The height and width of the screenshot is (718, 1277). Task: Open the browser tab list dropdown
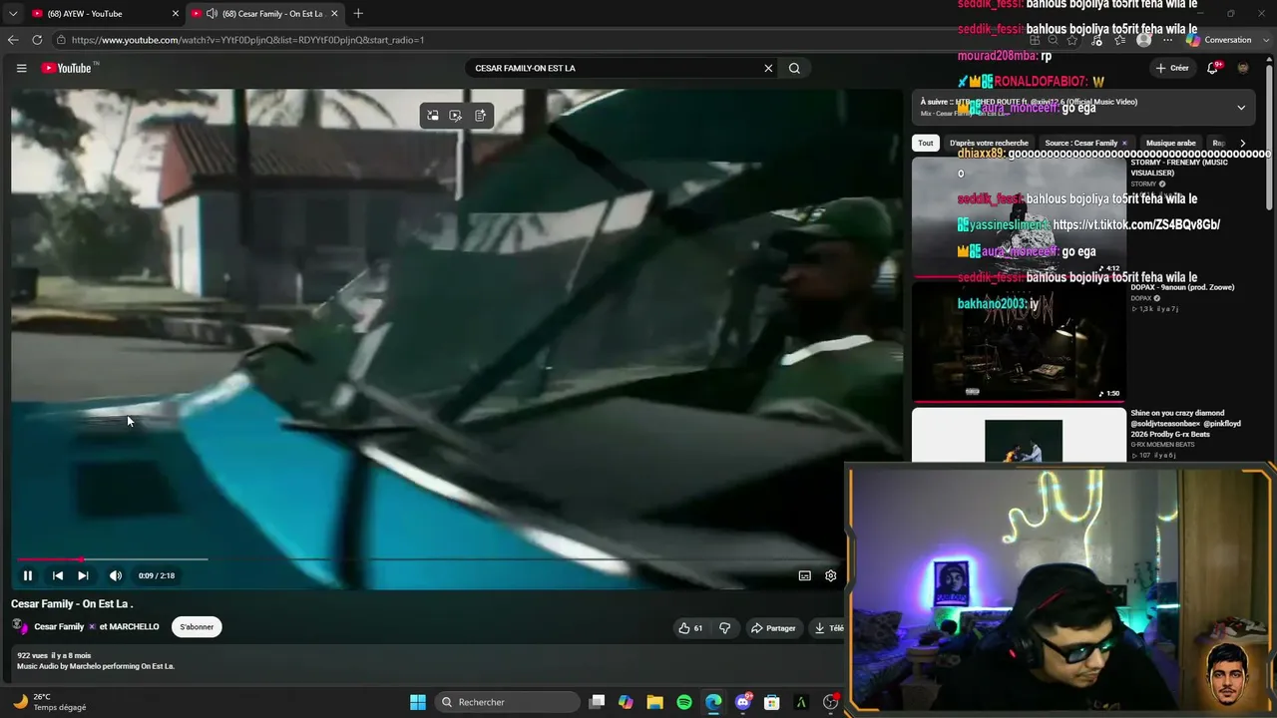12,14
